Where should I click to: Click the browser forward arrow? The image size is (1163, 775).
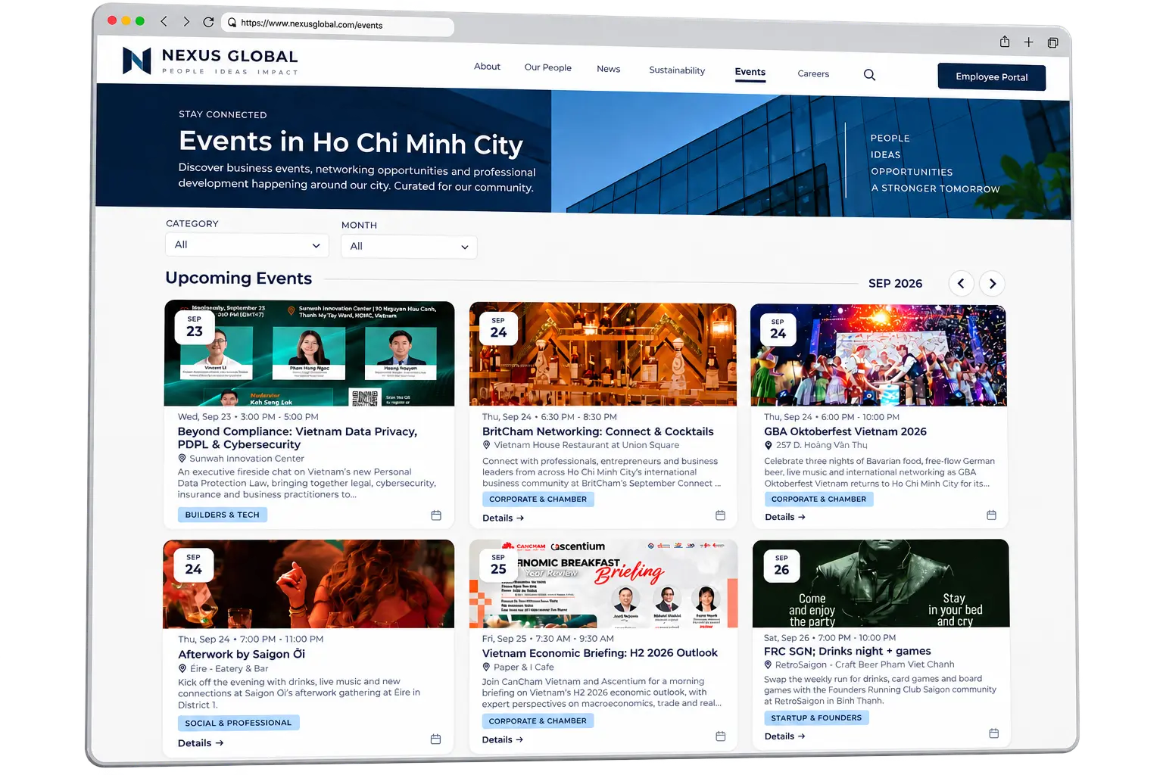186,22
